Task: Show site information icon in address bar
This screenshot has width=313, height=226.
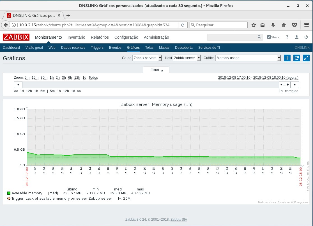Action: click(x=14, y=25)
